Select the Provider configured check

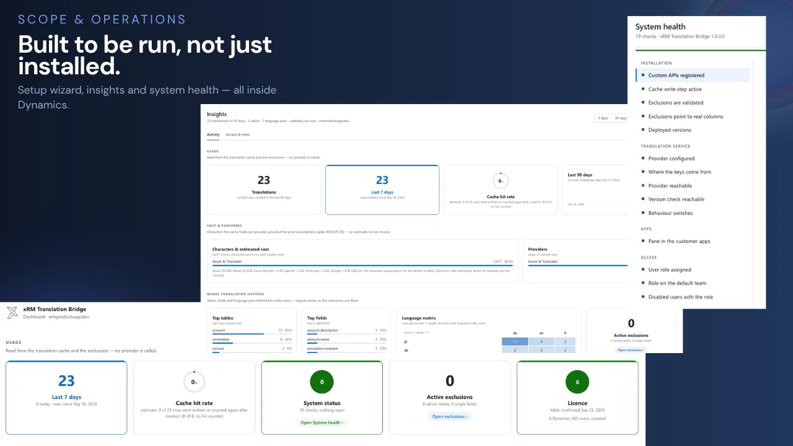pyautogui.click(x=693, y=159)
